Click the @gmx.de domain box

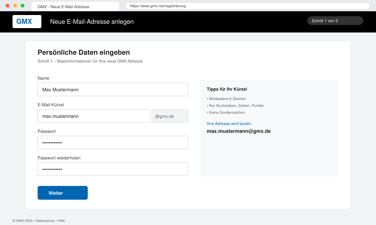(x=170, y=116)
